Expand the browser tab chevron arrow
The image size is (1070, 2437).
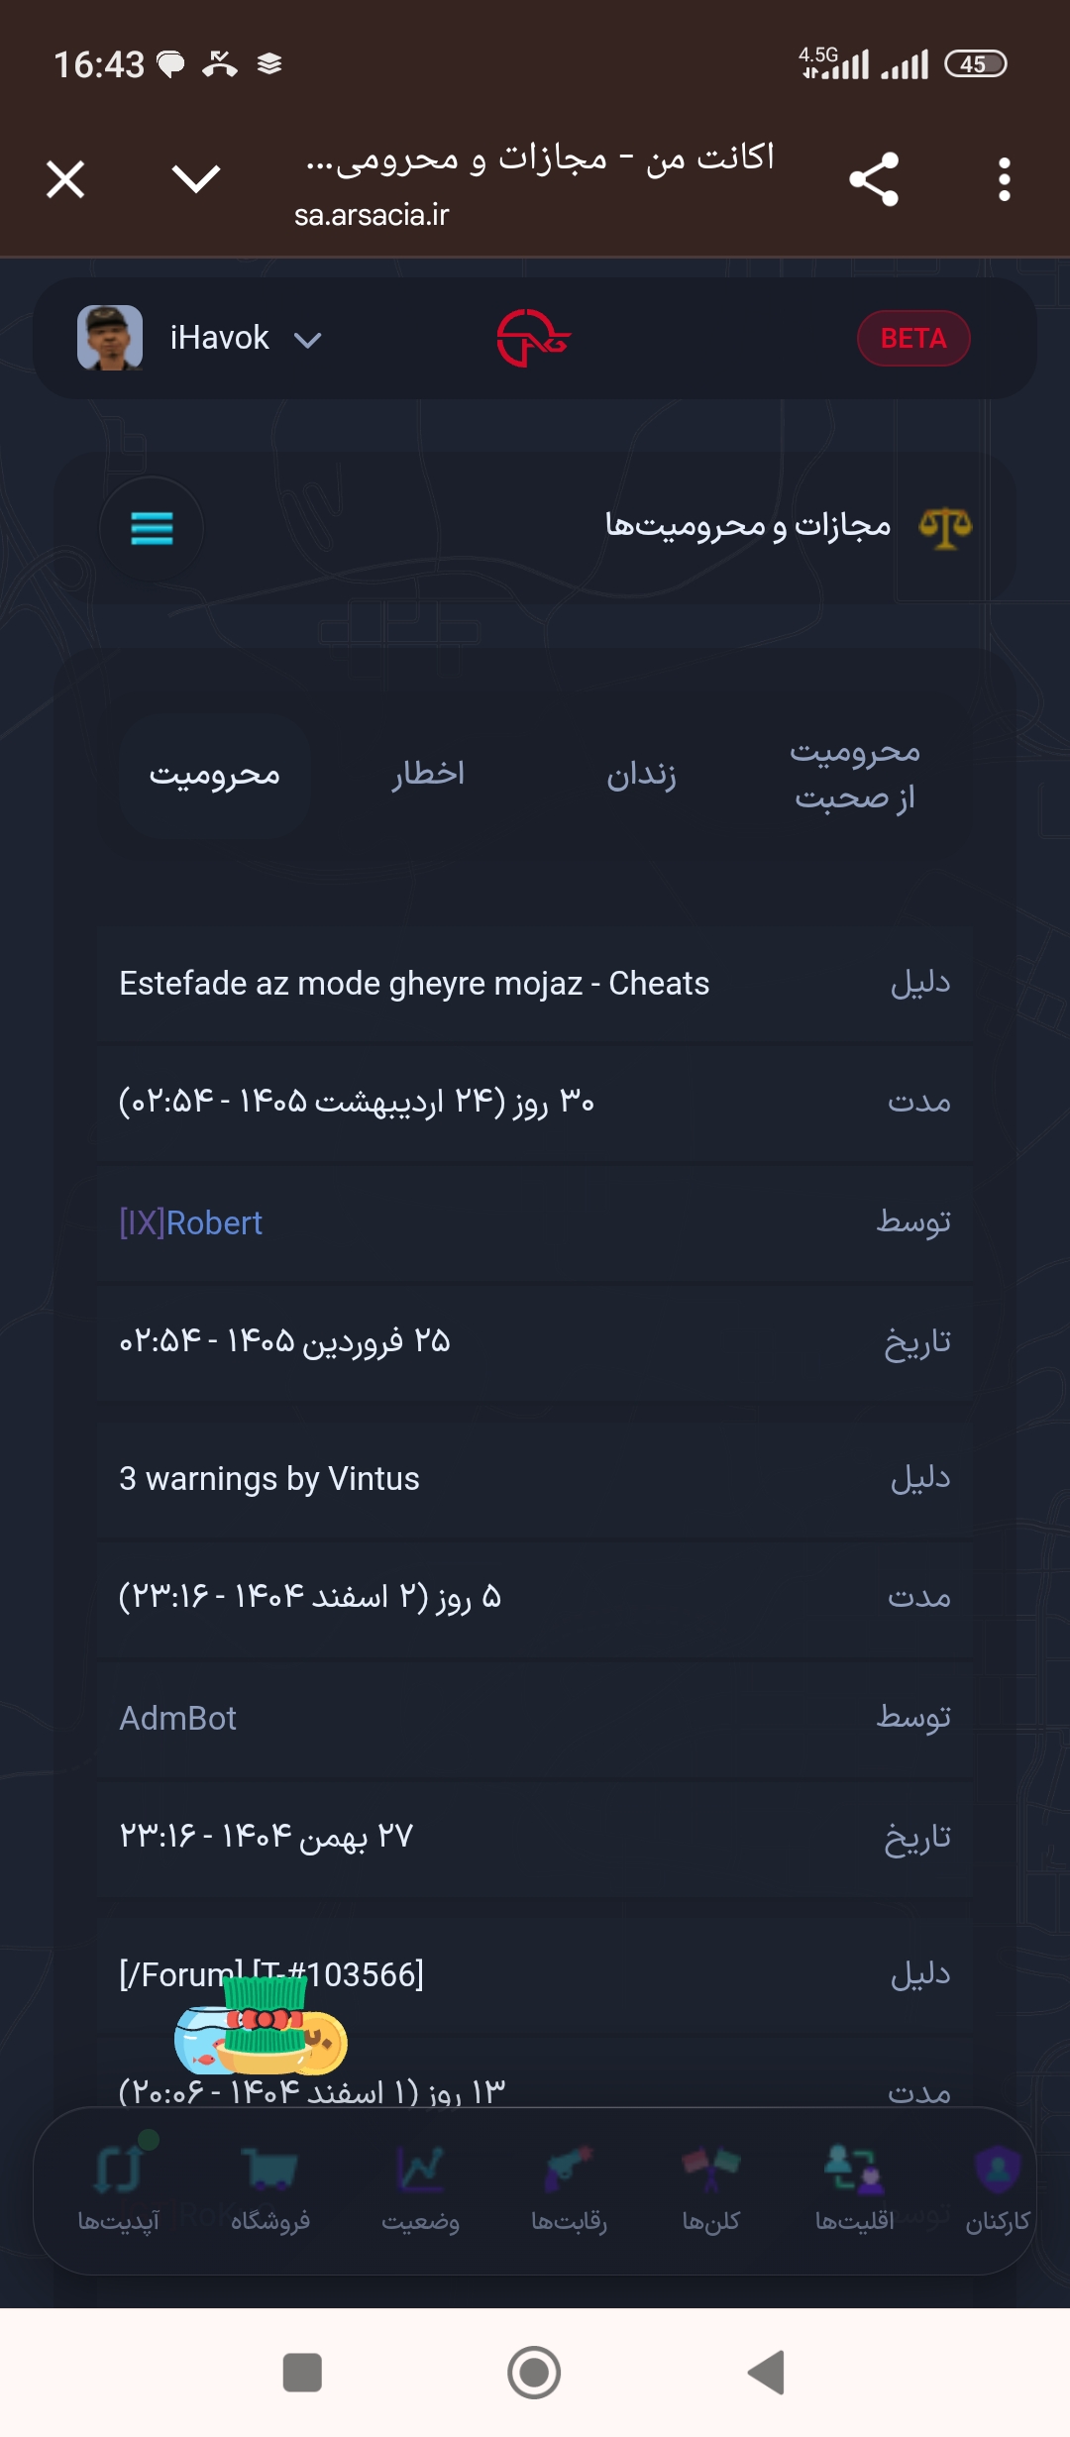pyautogui.click(x=196, y=179)
